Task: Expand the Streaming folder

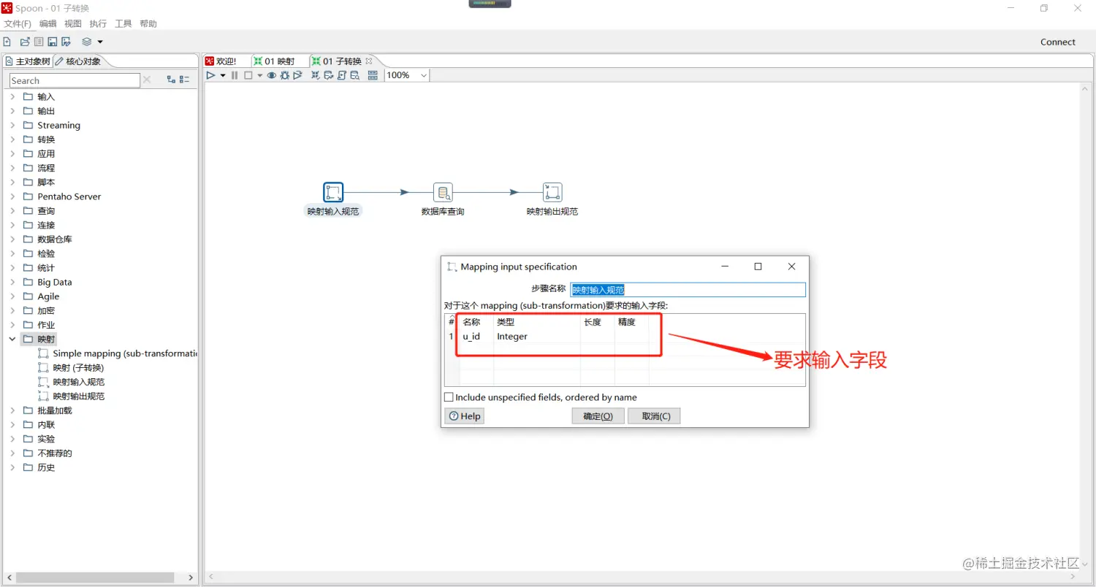Action: tap(12, 125)
